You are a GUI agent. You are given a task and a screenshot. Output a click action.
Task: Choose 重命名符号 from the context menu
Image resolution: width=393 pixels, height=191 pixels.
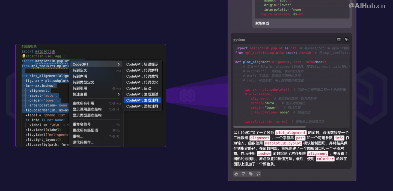(x=96, y=124)
